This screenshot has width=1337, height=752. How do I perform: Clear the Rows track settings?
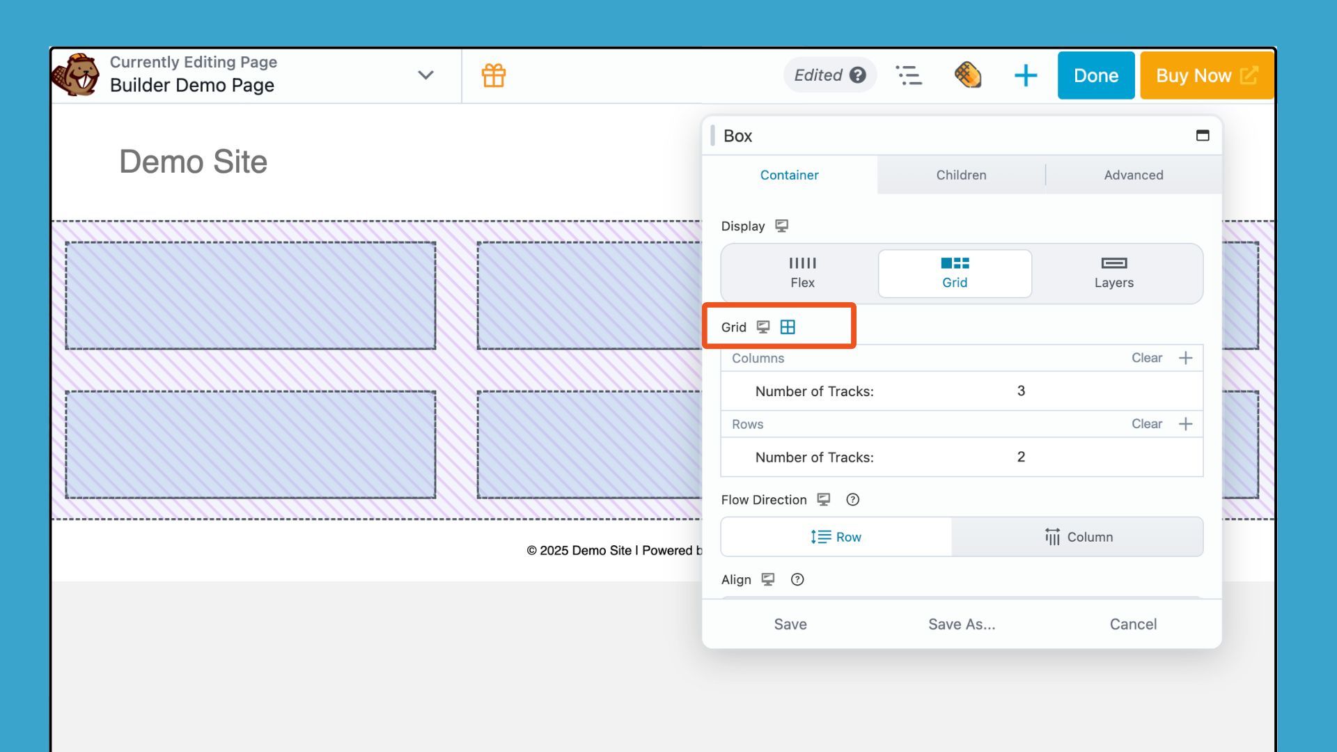click(x=1146, y=423)
